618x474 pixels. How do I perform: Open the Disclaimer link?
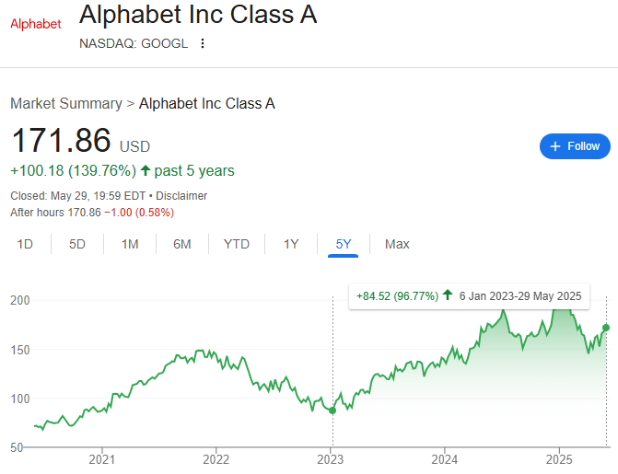[181, 196]
